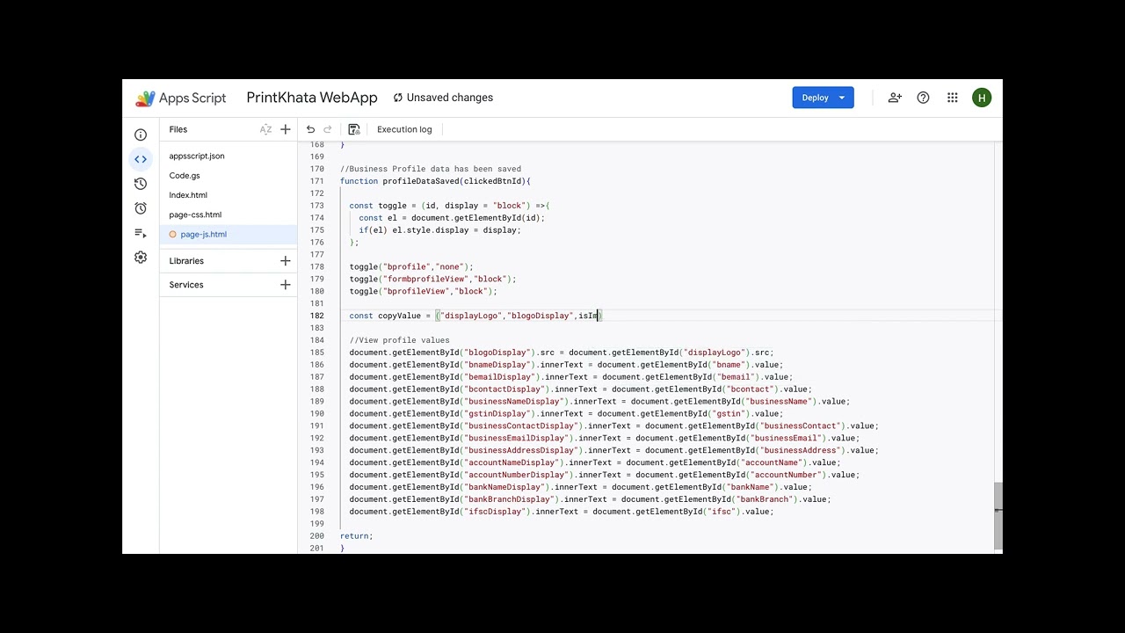
Task: Save project with the save icon
Action: tap(353, 129)
